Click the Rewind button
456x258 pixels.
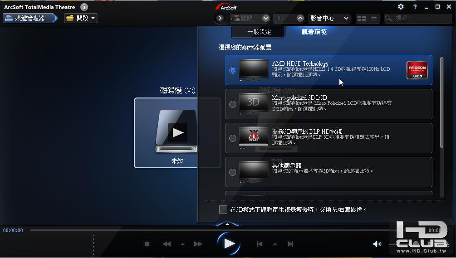[x=167, y=244]
